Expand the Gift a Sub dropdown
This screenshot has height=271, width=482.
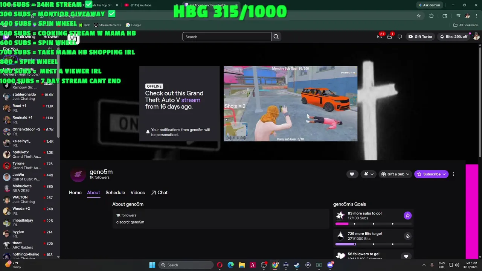point(395,174)
